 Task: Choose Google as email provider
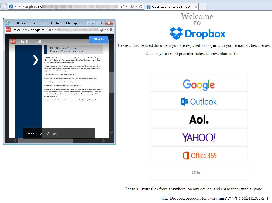point(199,83)
